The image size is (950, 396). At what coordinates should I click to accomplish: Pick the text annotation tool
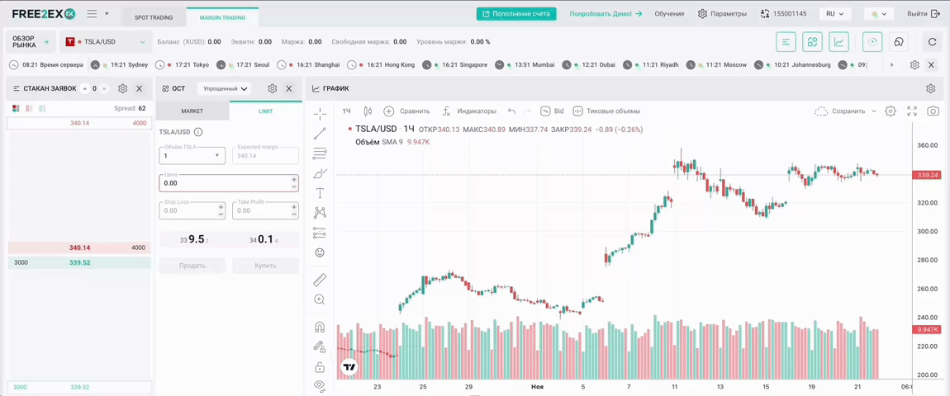[320, 193]
